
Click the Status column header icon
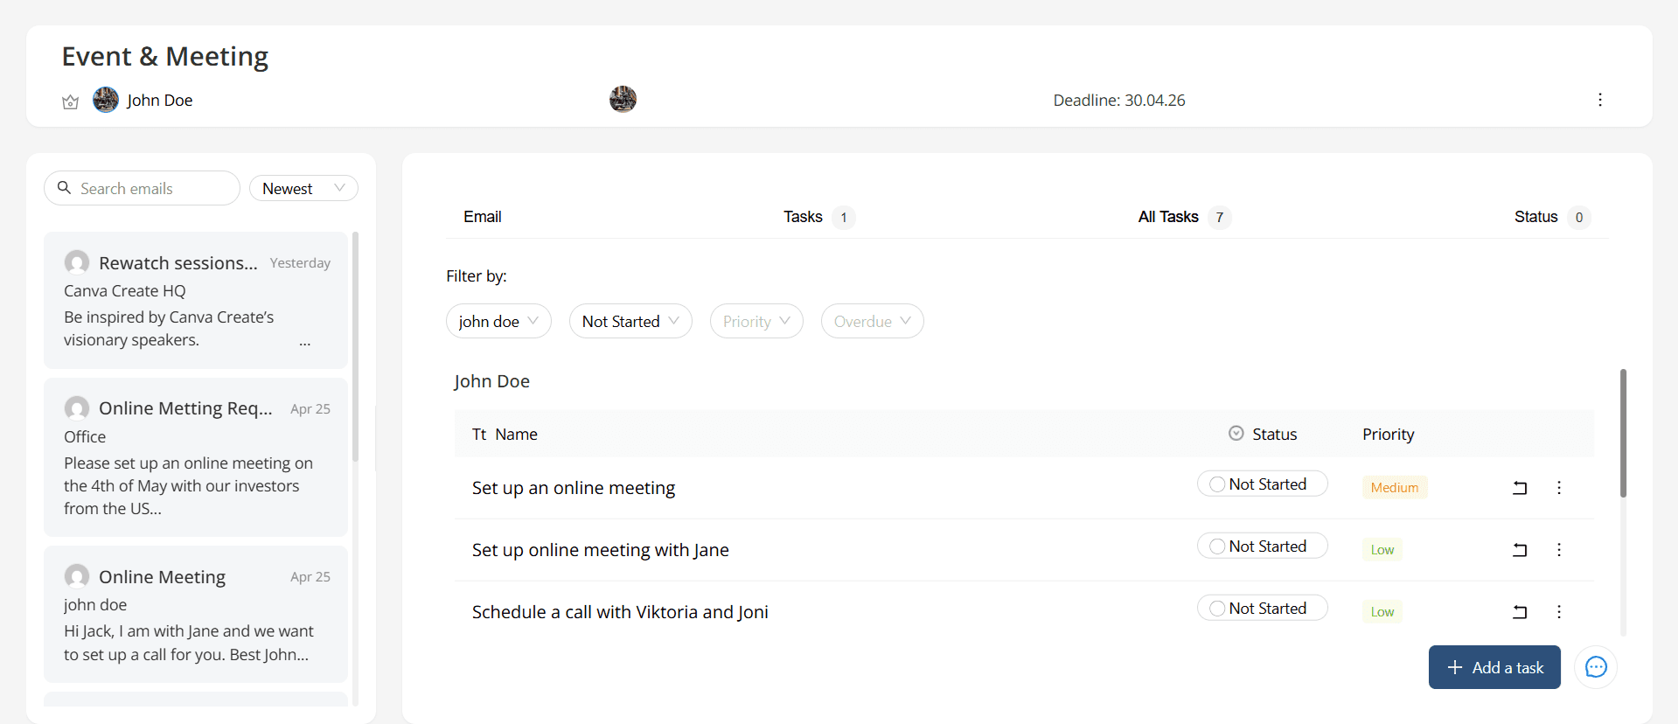pos(1236,434)
